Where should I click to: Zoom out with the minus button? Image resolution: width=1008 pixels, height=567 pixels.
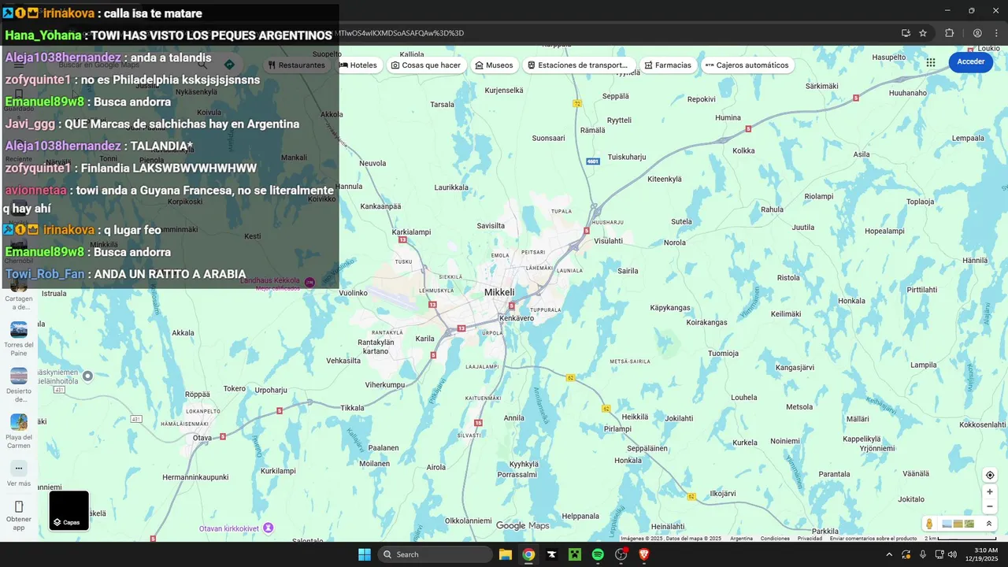tap(990, 506)
